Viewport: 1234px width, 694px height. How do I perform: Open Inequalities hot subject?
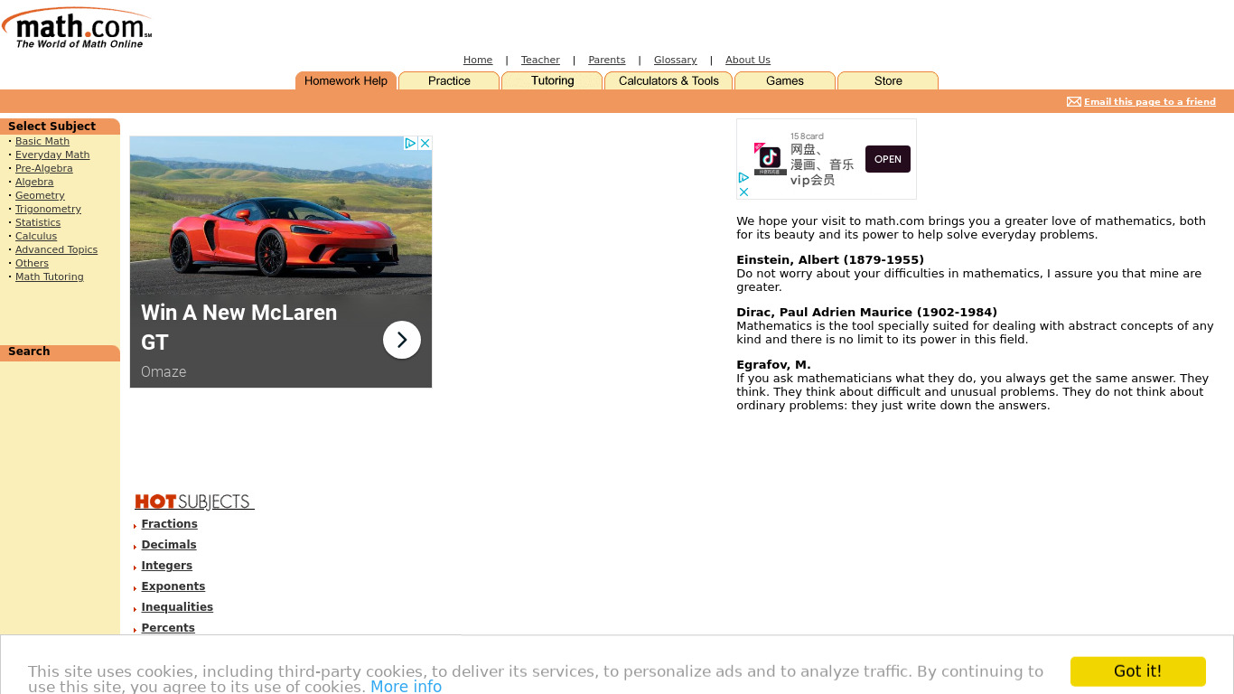pos(177,607)
